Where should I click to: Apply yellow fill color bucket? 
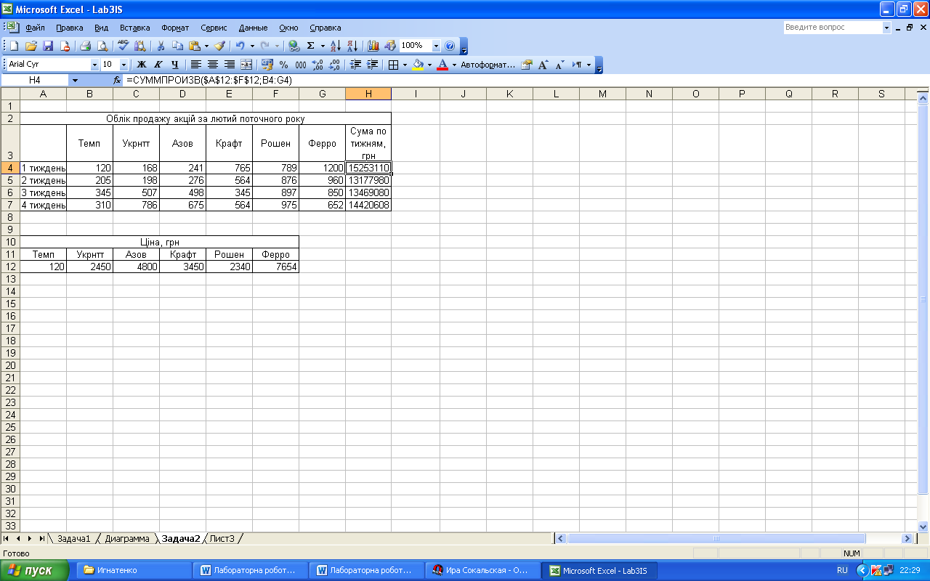pyautogui.click(x=418, y=65)
